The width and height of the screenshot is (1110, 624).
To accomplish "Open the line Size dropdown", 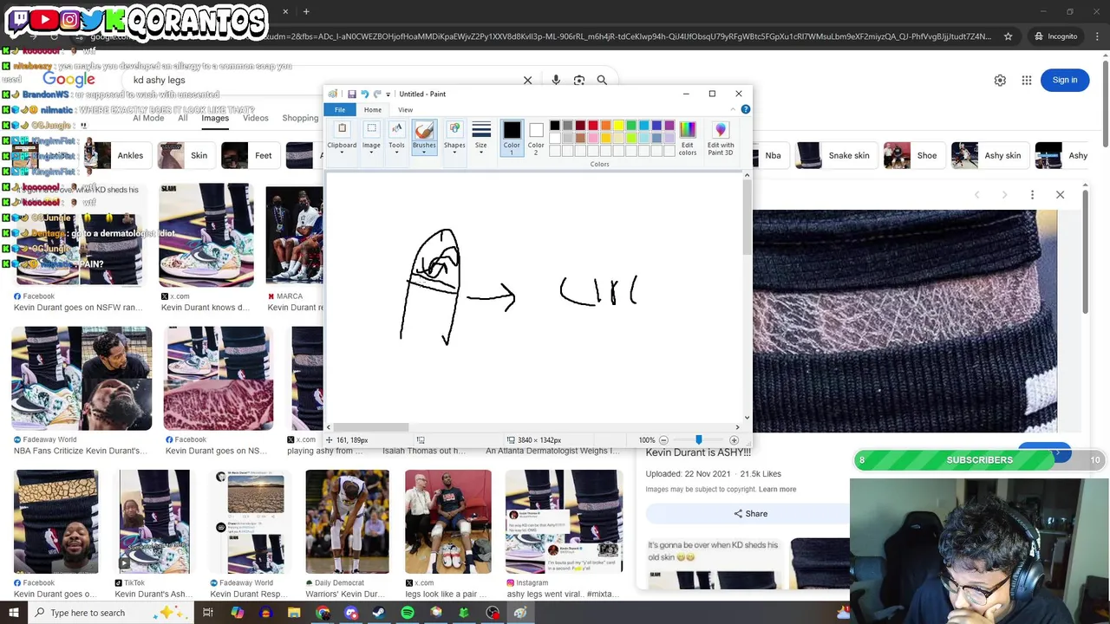I will (480, 138).
